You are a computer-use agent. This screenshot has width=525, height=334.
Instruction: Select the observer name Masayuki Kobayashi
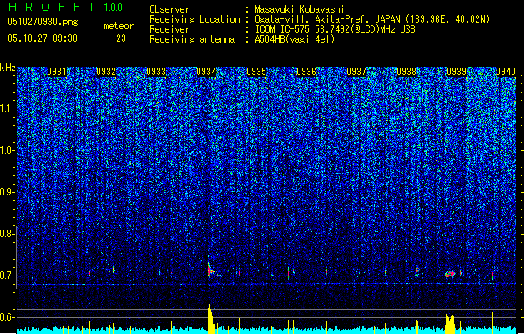pyautogui.click(x=299, y=9)
